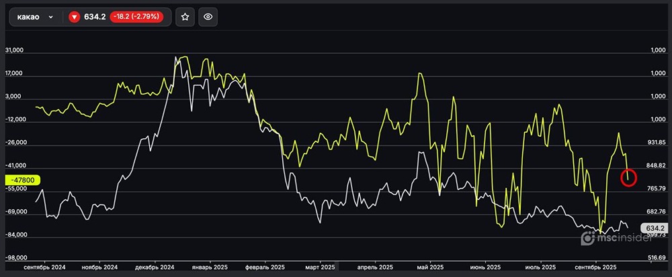Click the сентябрь 2024 date label
Viewport: 672px width, 277px height.
46,266
